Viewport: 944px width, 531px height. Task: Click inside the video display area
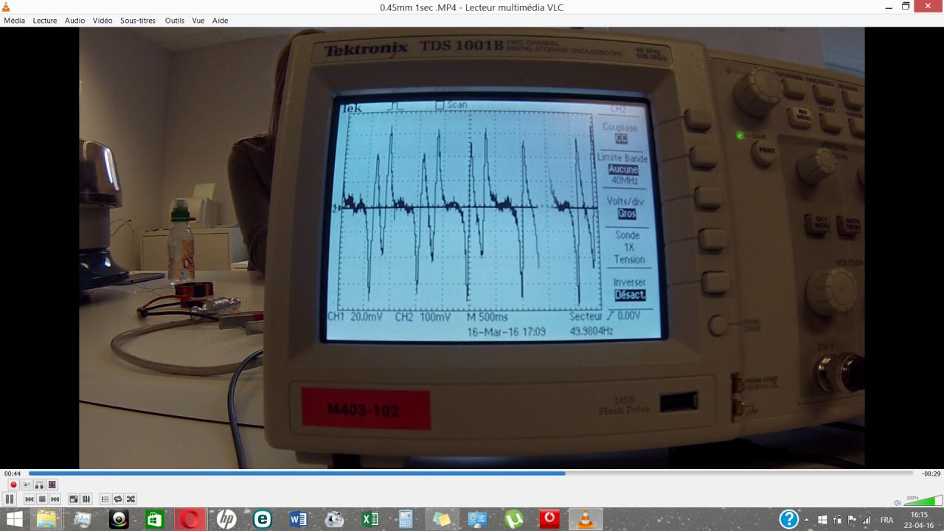coord(472,248)
